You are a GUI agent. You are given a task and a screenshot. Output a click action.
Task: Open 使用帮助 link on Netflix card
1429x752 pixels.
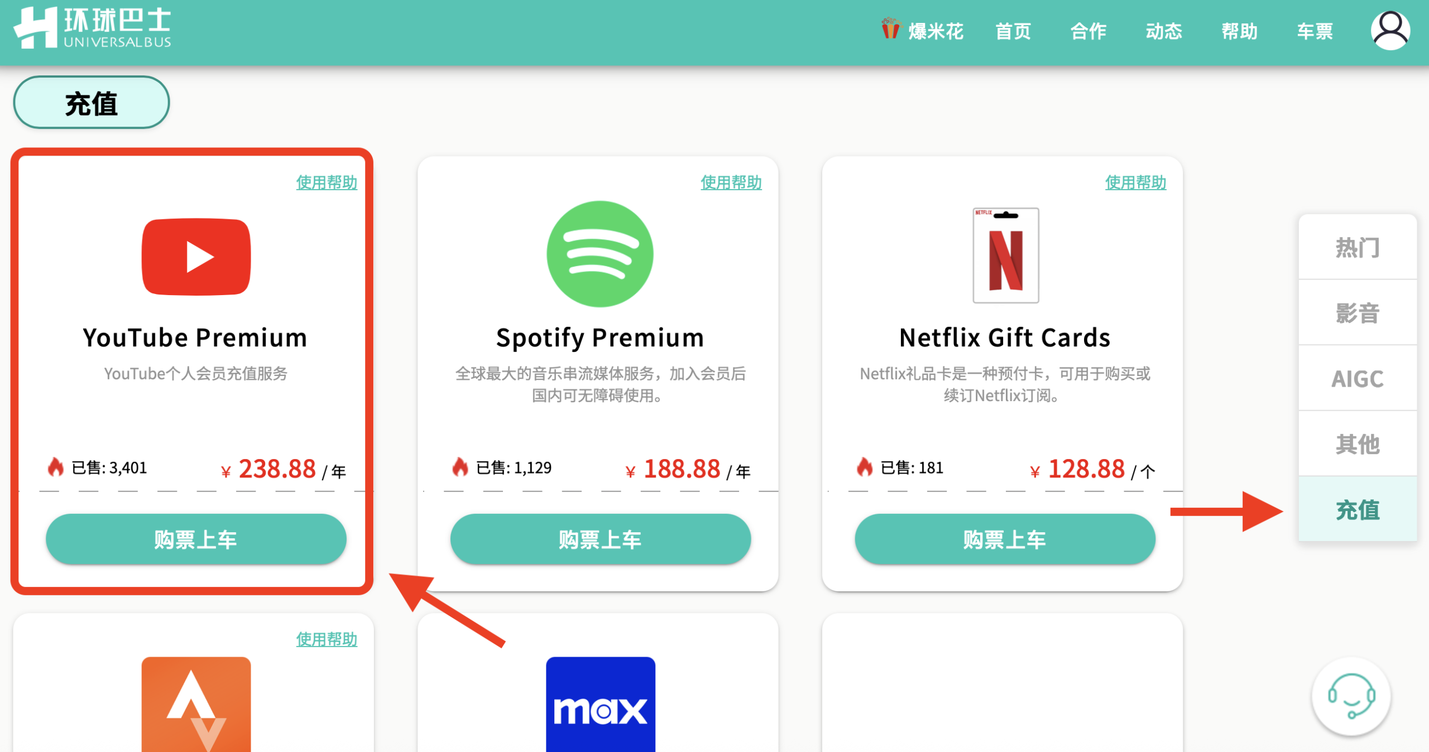pyautogui.click(x=1135, y=182)
